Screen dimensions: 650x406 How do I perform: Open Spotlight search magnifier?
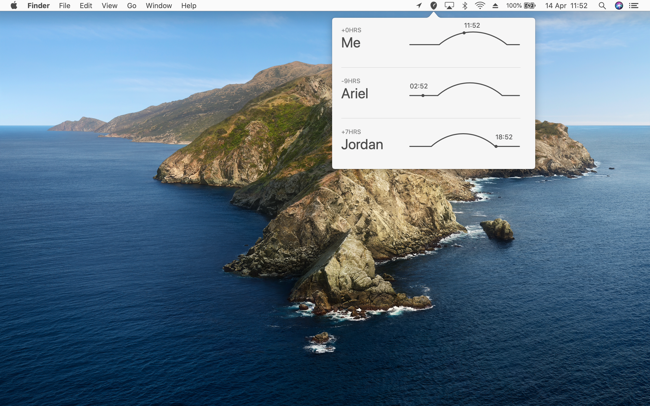tap(602, 6)
